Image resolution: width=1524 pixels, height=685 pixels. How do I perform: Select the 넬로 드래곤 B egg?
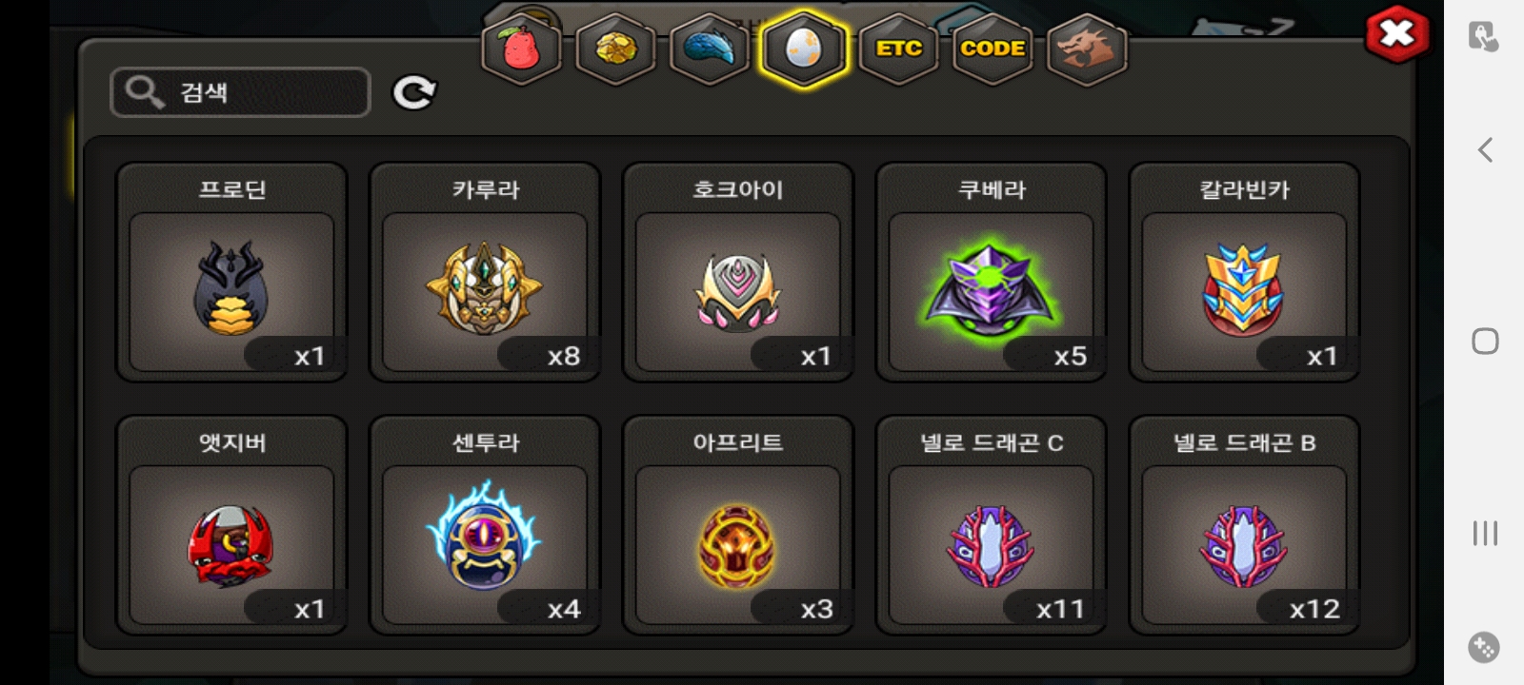point(1244,525)
